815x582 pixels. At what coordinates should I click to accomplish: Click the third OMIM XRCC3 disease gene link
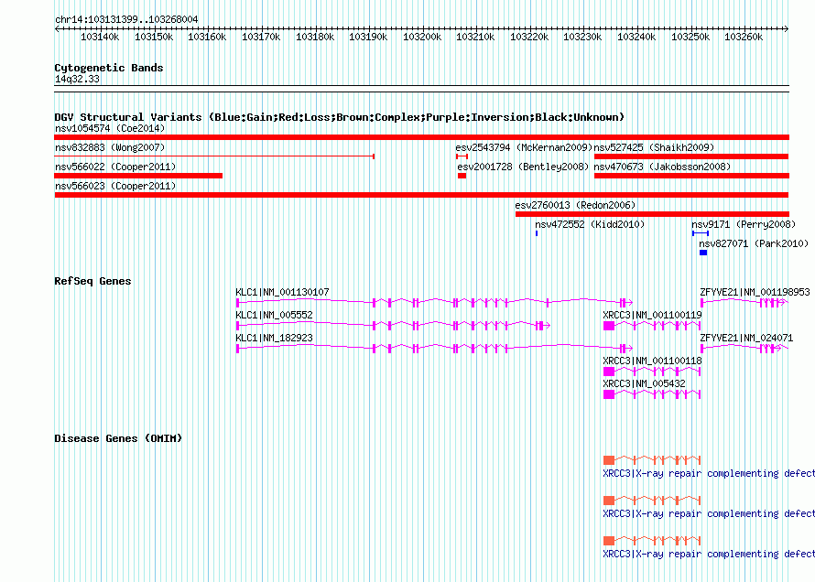pyautogui.click(x=709, y=554)
